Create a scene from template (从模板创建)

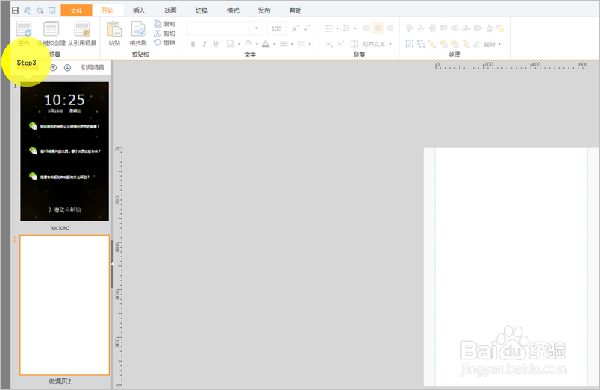(x=51, y=34)
